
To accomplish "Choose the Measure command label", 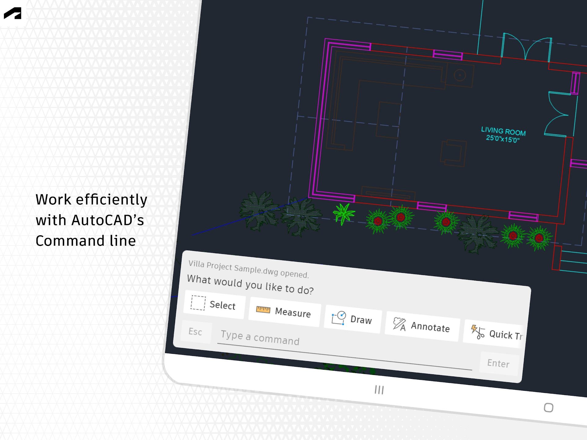I will coord(293,312).
